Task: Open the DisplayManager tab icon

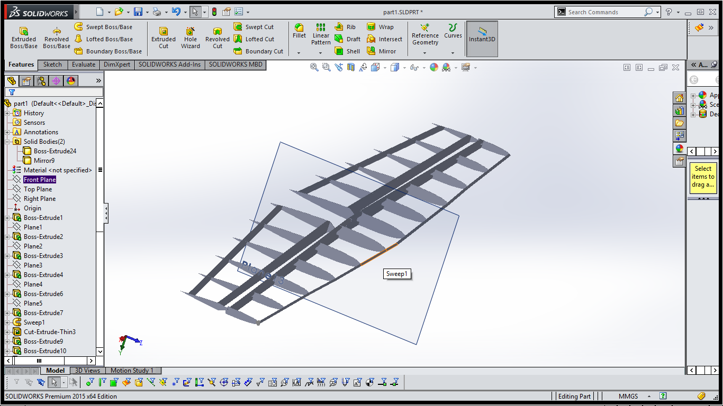Action: (71, 81)
